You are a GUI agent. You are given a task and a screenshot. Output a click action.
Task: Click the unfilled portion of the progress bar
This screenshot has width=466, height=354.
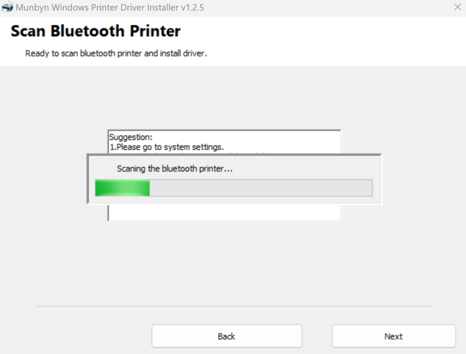coord(261,188)
